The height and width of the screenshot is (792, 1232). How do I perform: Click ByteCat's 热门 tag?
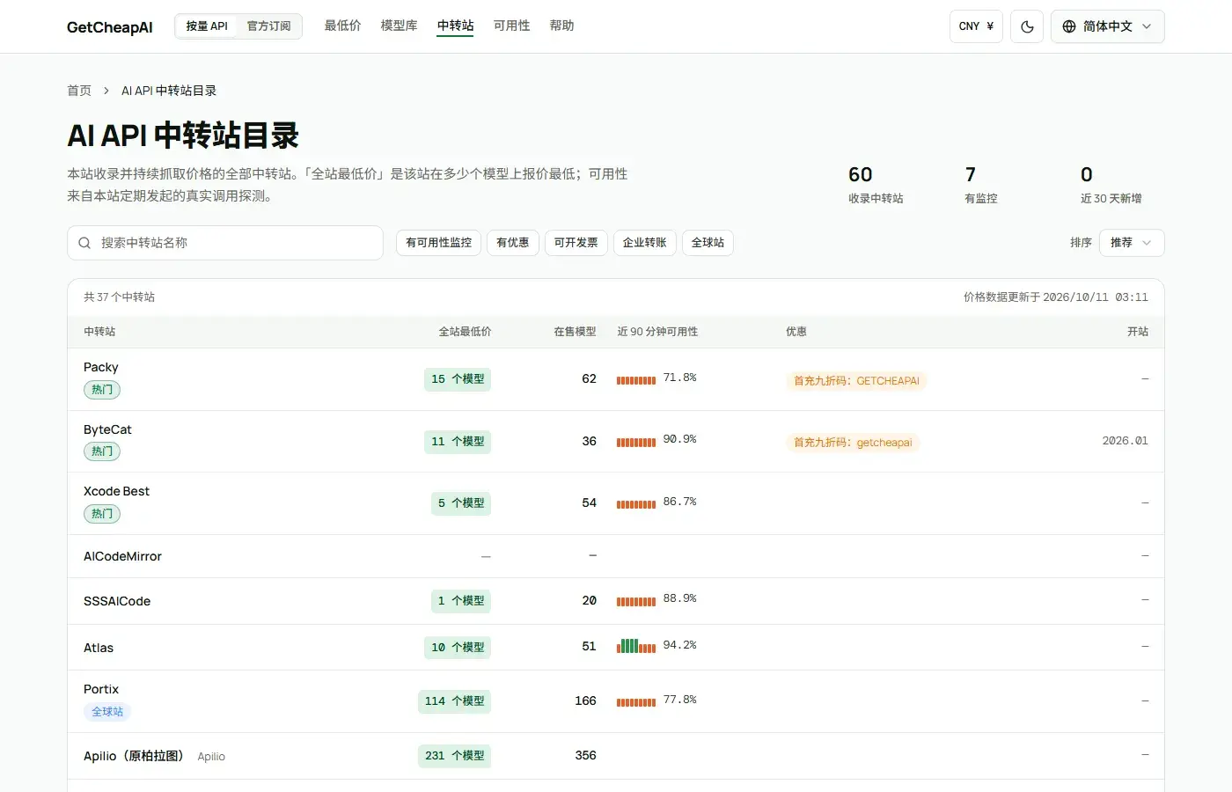102,451
